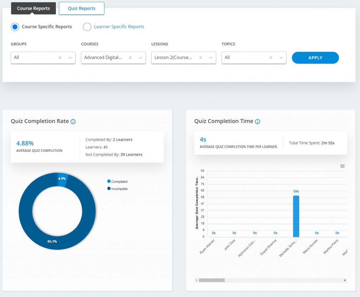Expand the Courses dropdown arrow

pyautogui.click(x=141, y=58)
